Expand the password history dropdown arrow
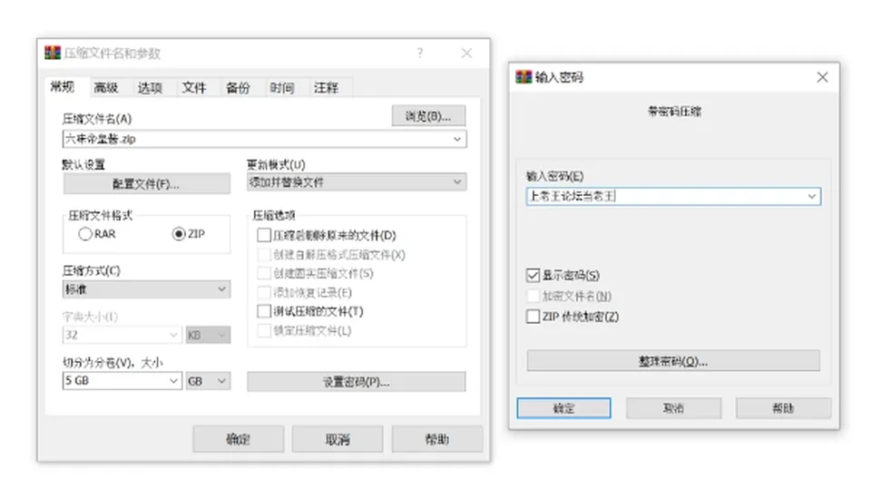871x499 pixels. [x=811, y=196]
